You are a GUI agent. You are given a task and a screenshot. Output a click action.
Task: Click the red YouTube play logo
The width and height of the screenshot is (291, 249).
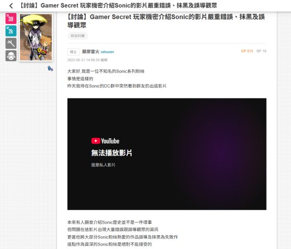tap(96, 141)
